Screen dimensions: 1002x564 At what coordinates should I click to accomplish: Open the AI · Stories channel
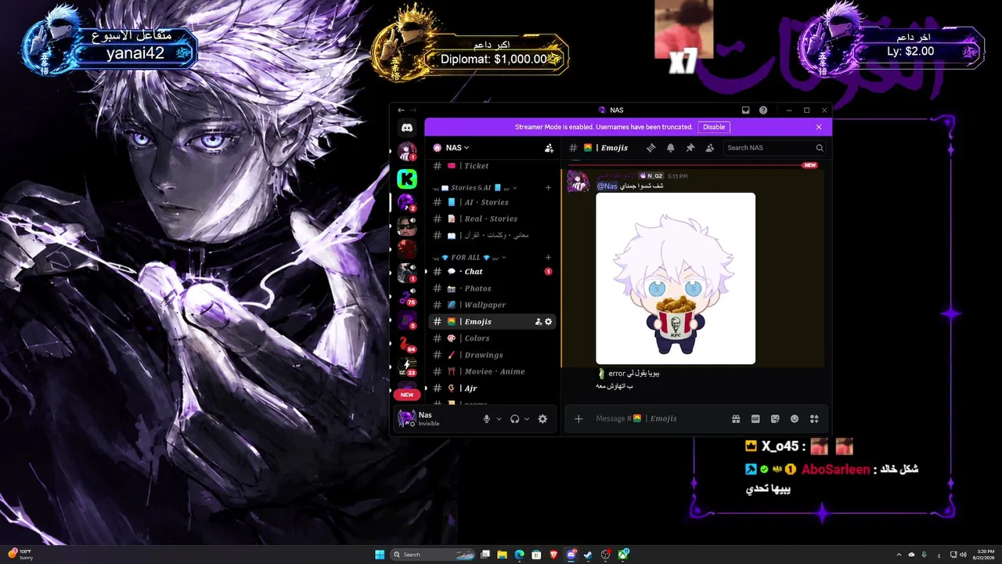(x=492, y=202)
